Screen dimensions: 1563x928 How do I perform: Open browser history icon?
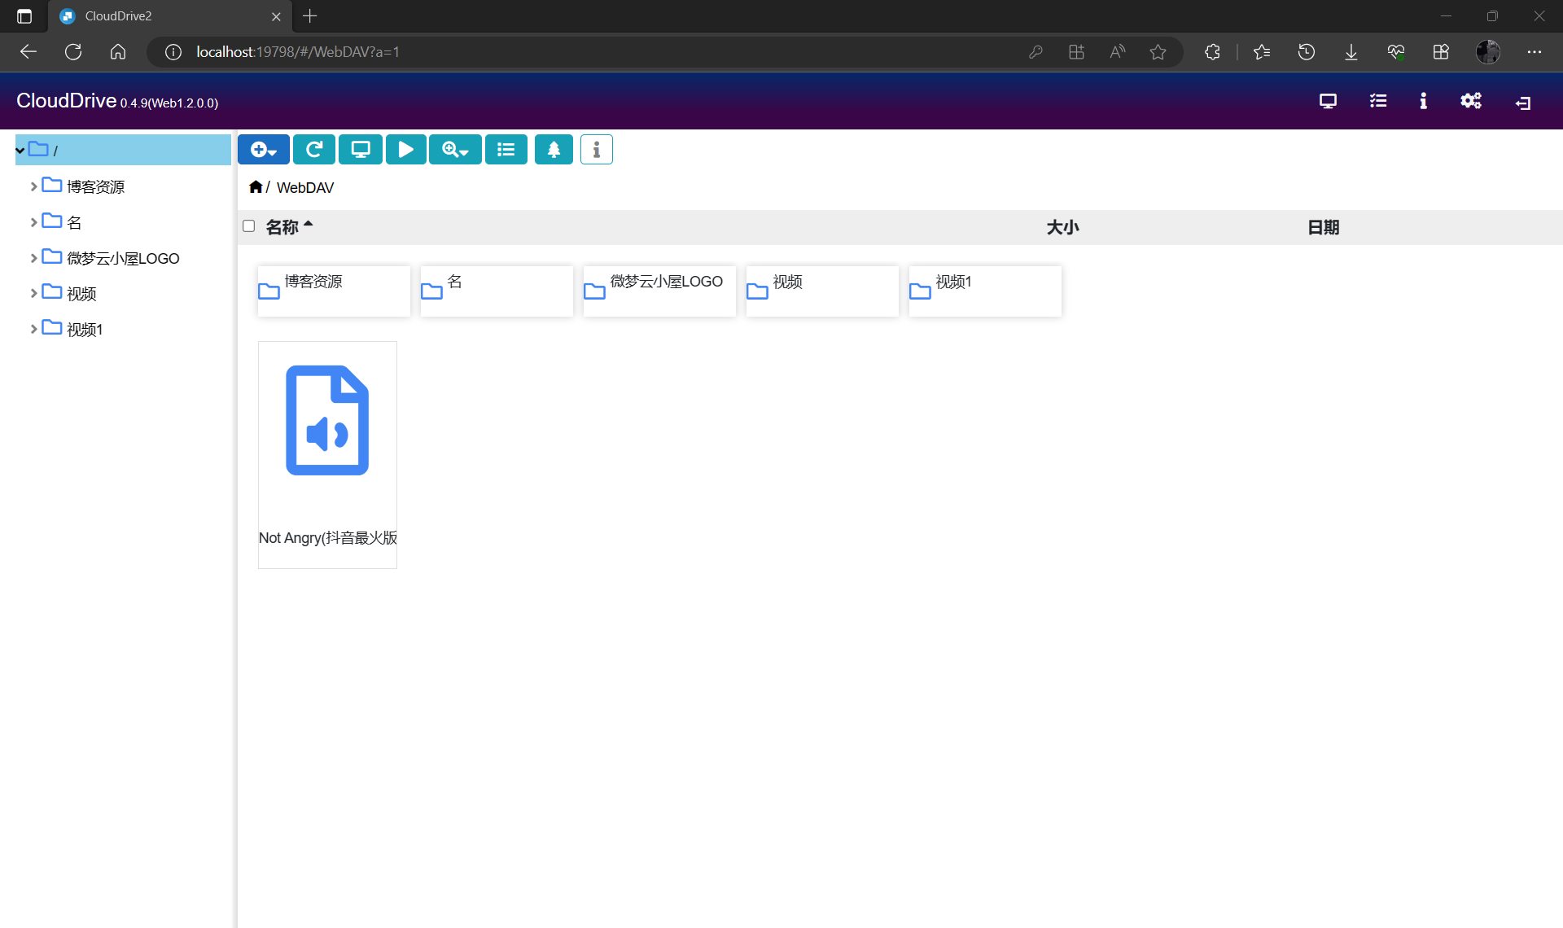[x=1307, y=52]
